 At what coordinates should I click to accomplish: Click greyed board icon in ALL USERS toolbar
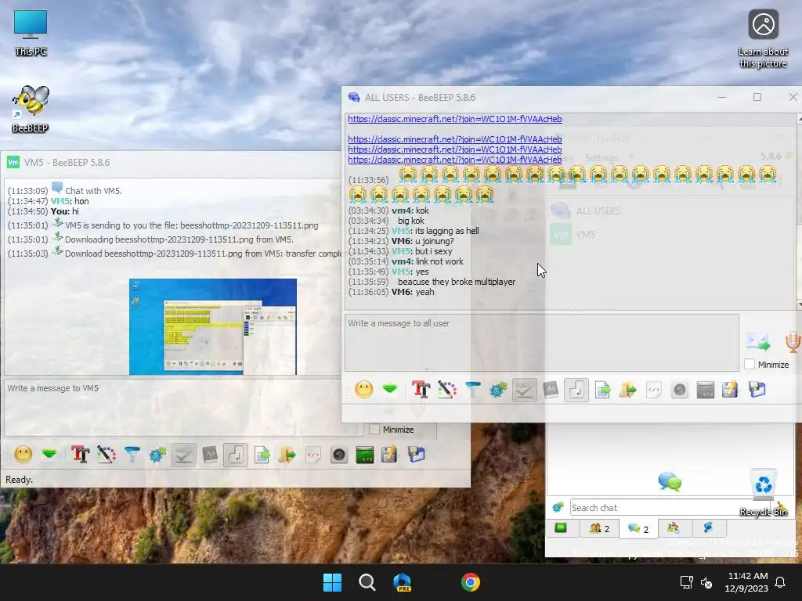point(706,390)
